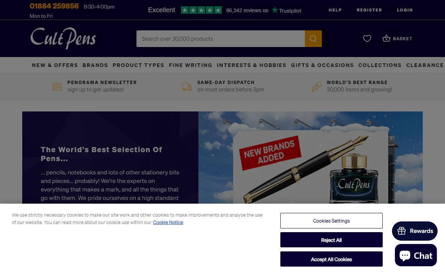Click the World's Best Range heading
The width and height of the screenshot is (445, 274).
pos(357,82)
